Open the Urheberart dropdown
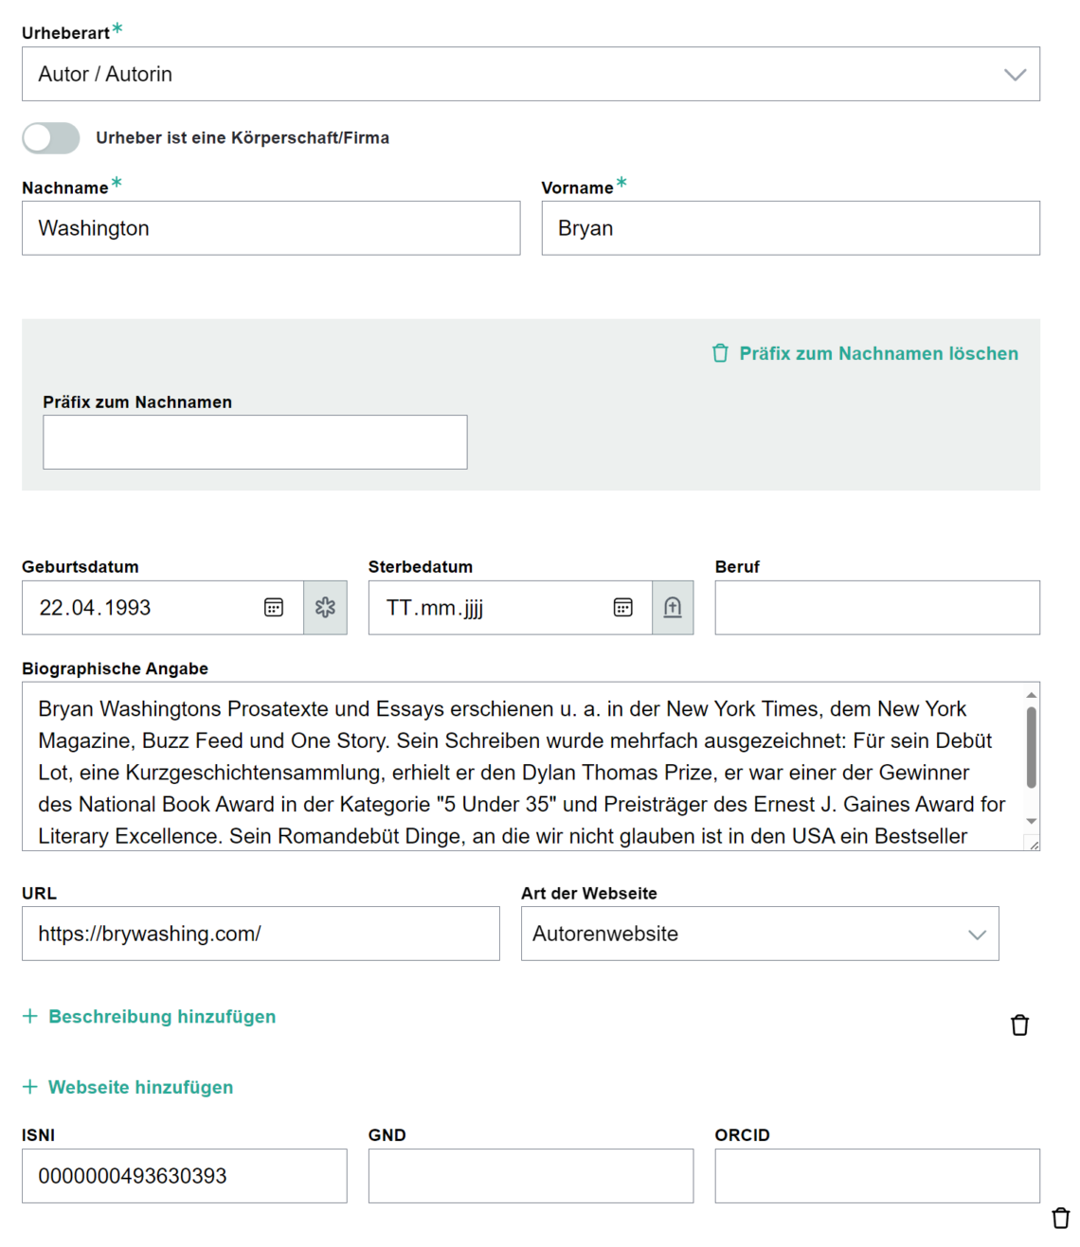Screen dimensions: 1080x1247 coord(531,74)
